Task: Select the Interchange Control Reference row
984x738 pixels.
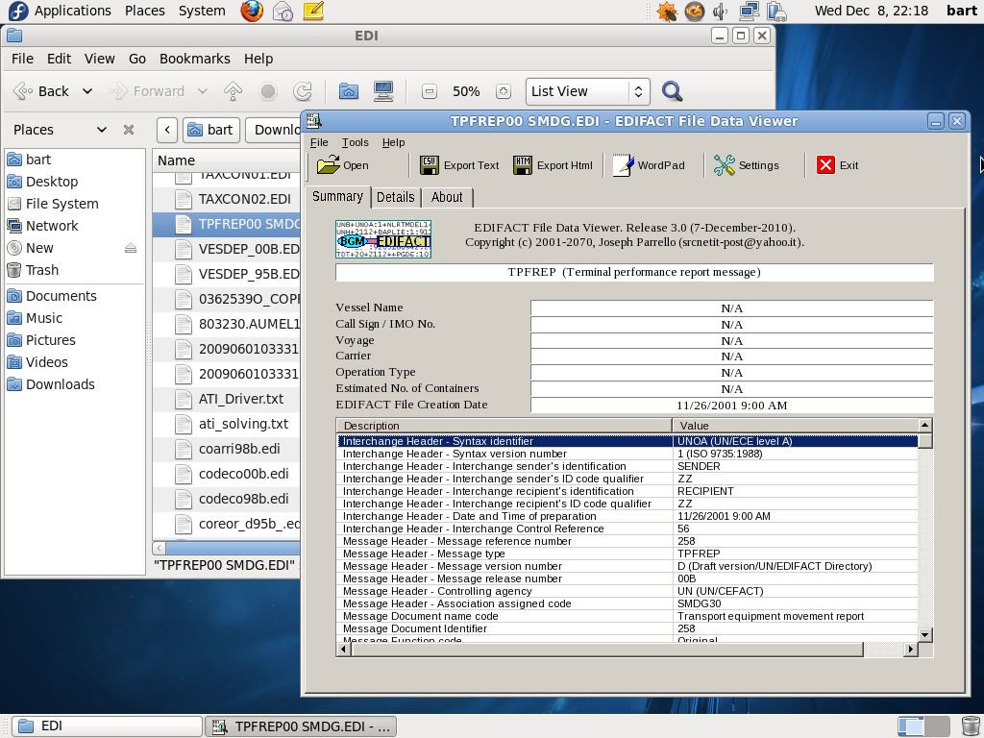Action: tap(627, 529)
